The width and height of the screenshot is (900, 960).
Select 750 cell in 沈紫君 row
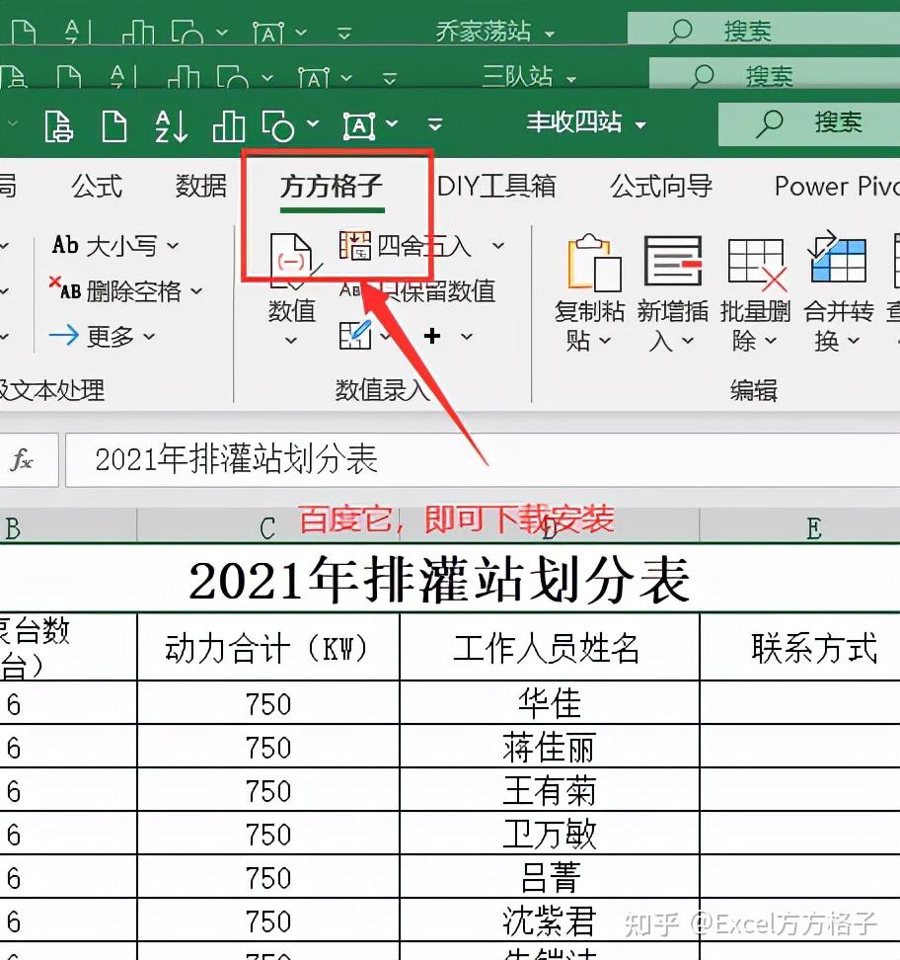pos(268,920)
